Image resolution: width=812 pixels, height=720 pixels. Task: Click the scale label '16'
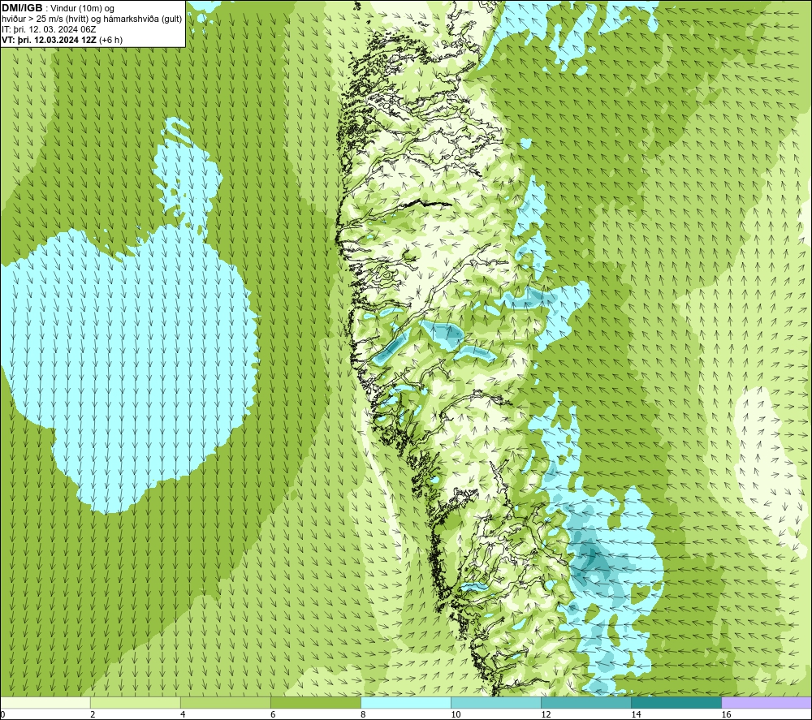726,714
